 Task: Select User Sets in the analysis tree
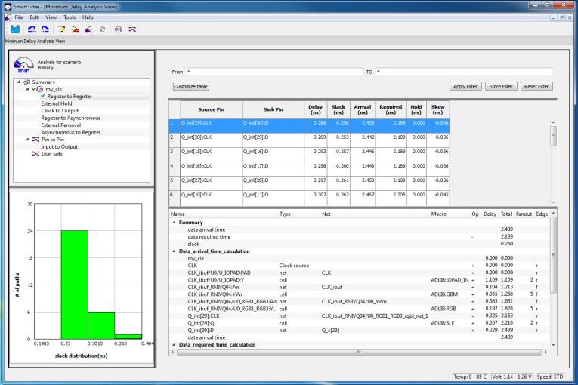pos(54,154)
